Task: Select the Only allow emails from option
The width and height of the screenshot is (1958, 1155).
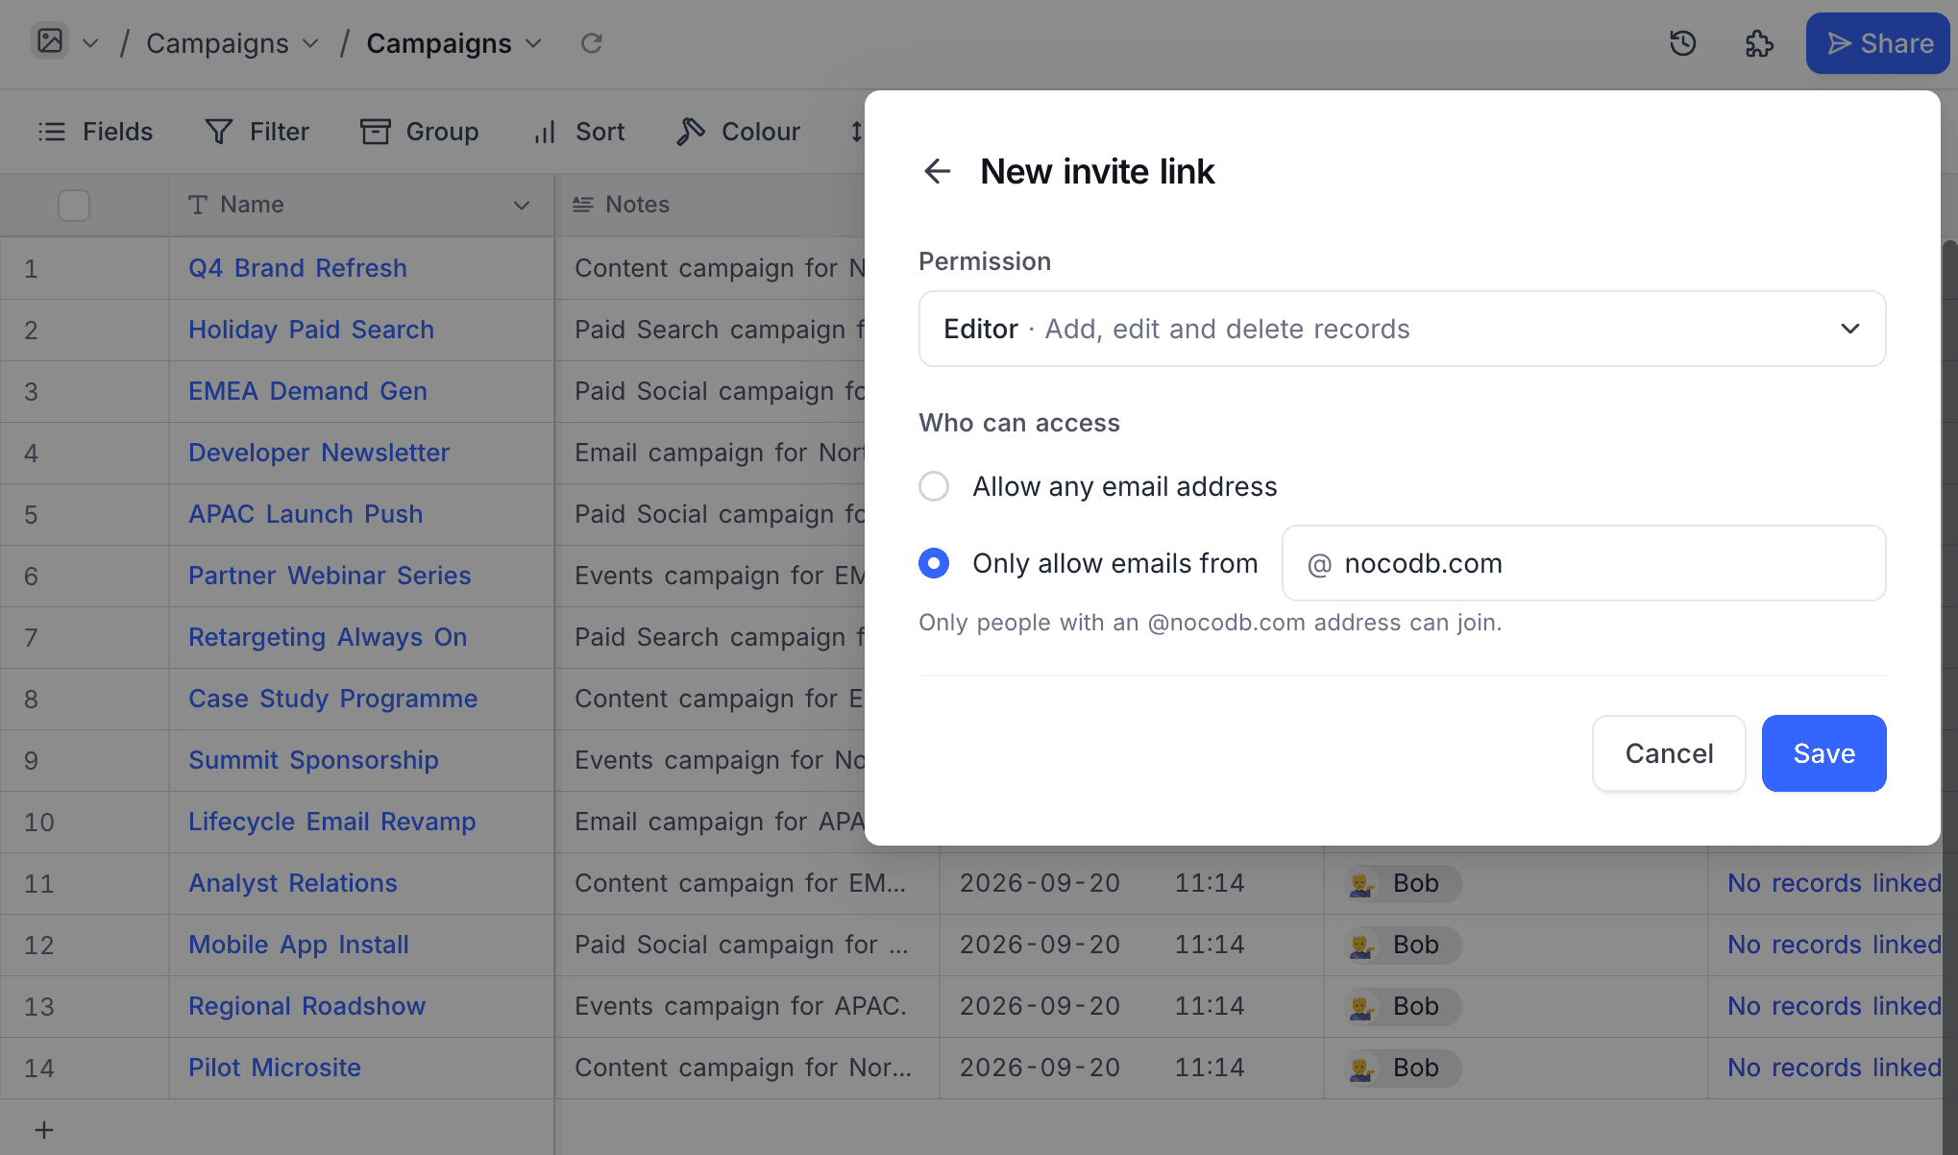Action: (x=934, y=563)
